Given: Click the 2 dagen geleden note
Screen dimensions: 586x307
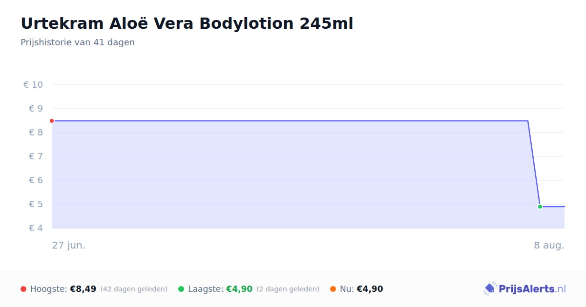Looking at the screenshot, I should coord(288,289).
